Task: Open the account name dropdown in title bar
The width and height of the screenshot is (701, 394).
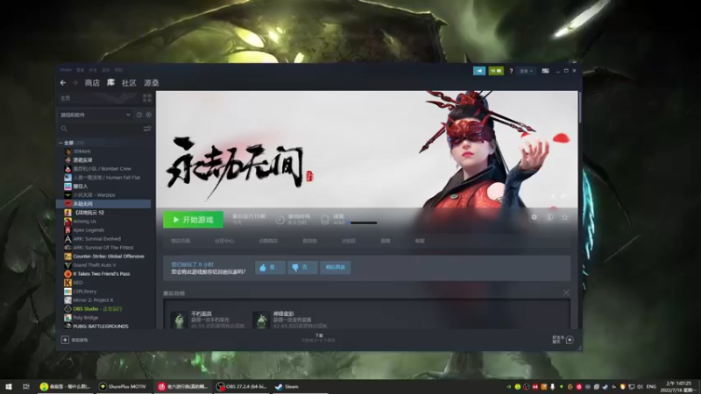Action: click(526, 71)
